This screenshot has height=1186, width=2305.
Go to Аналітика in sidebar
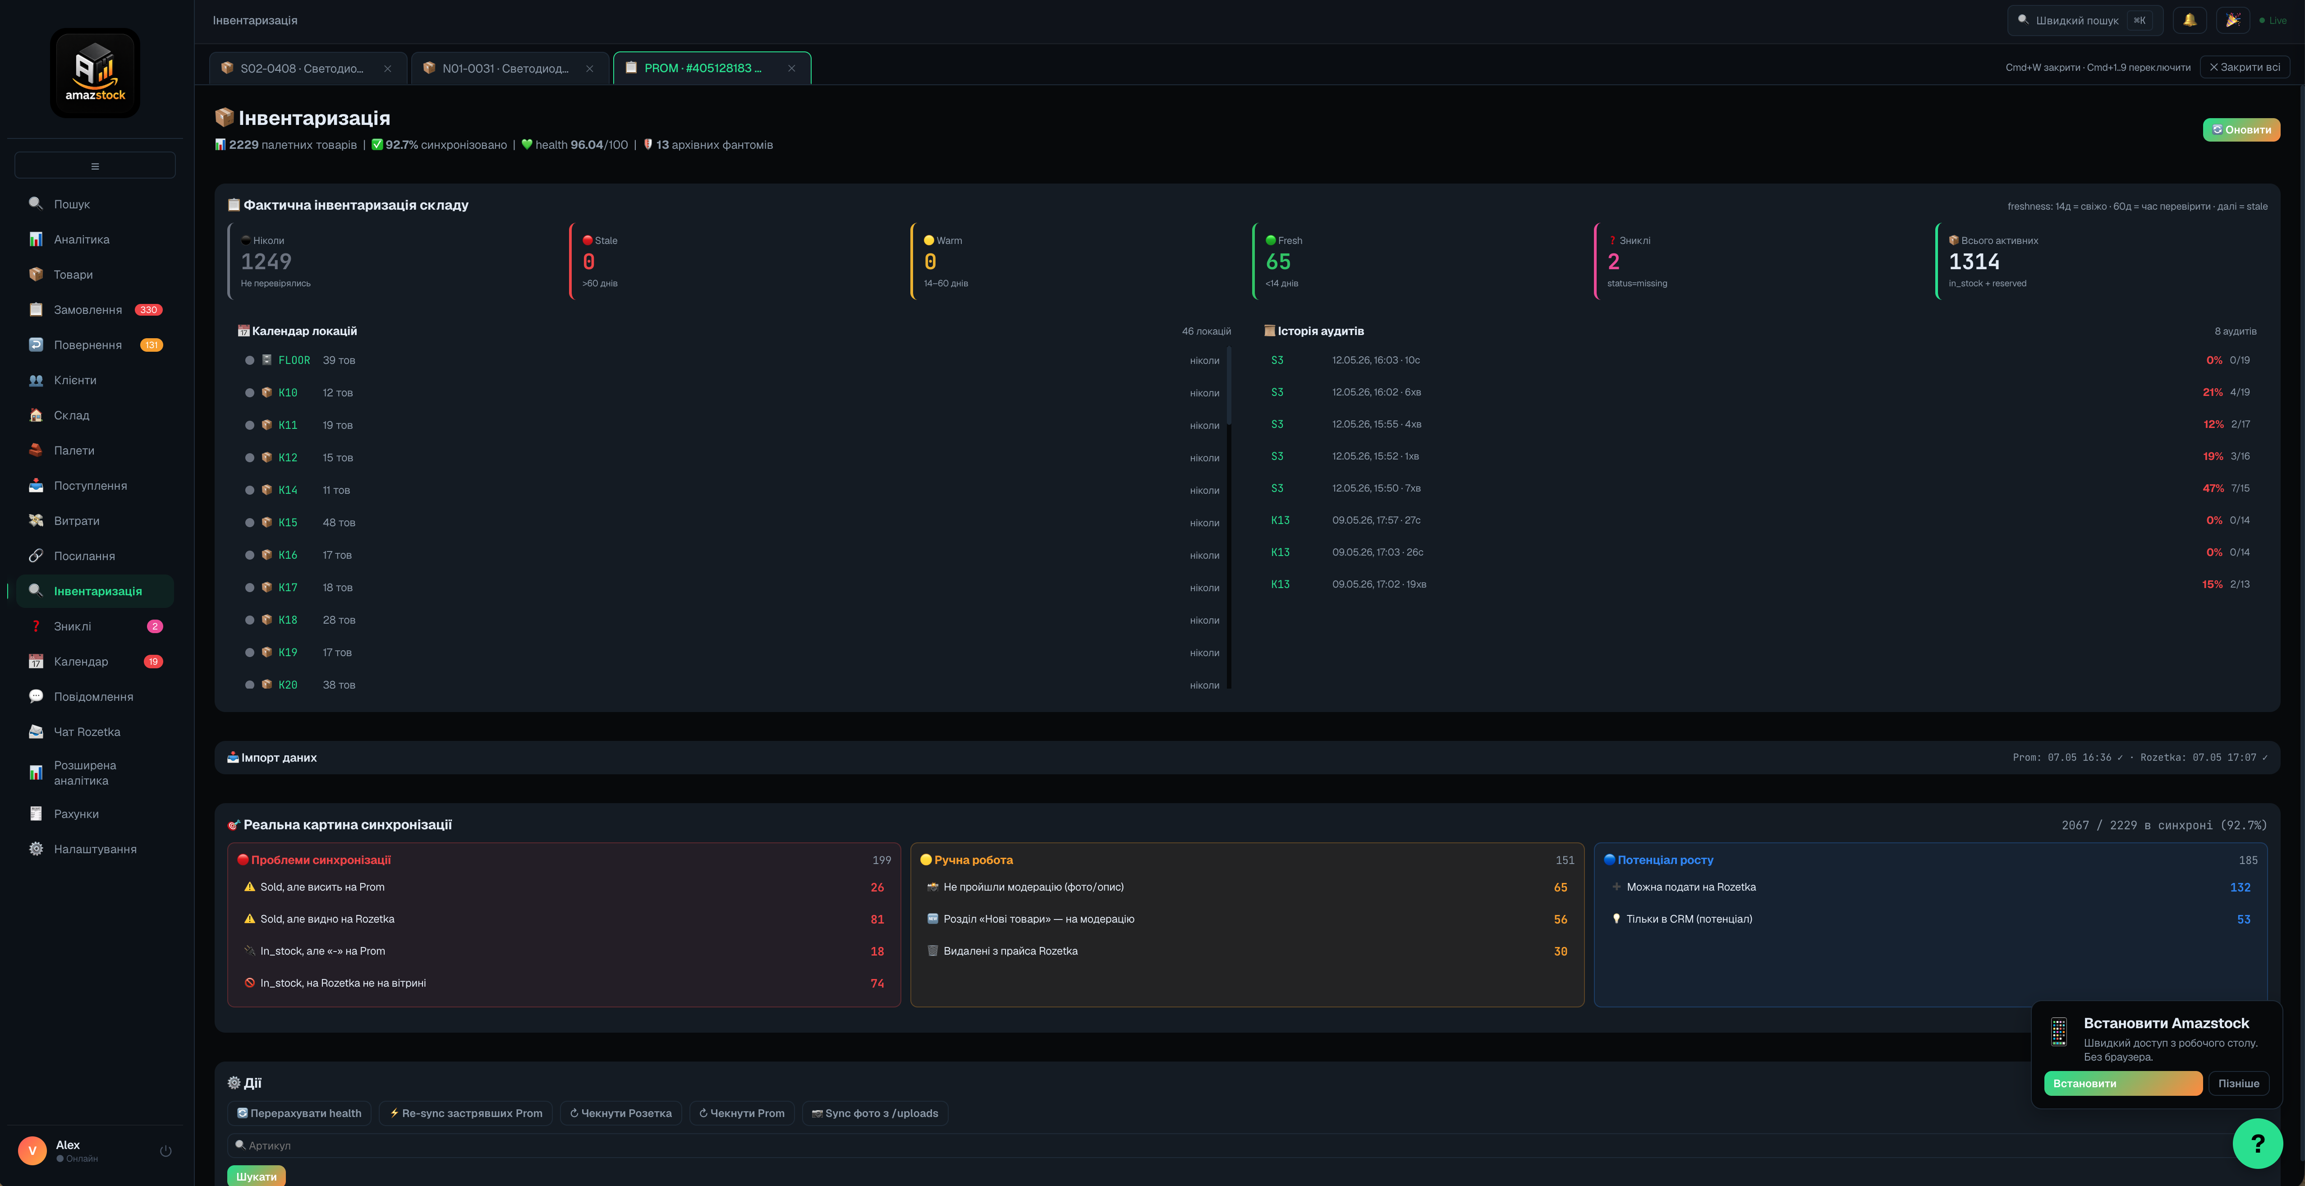95,239
